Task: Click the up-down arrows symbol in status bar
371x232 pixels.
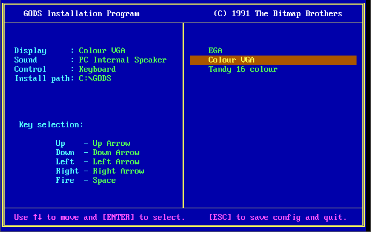Action: pyautogui.click(x=37, y=218)
